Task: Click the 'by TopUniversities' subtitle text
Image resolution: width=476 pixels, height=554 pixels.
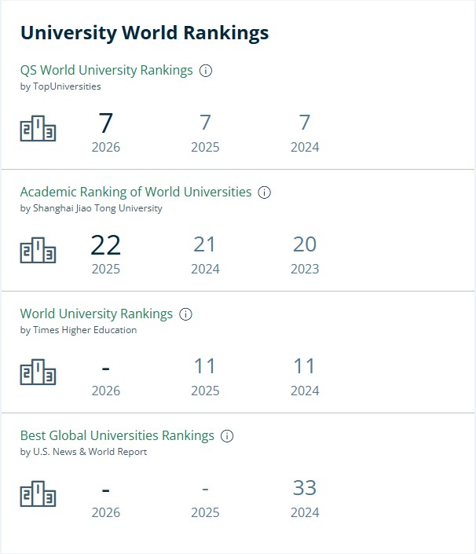Action: click(x=60, y=86)
